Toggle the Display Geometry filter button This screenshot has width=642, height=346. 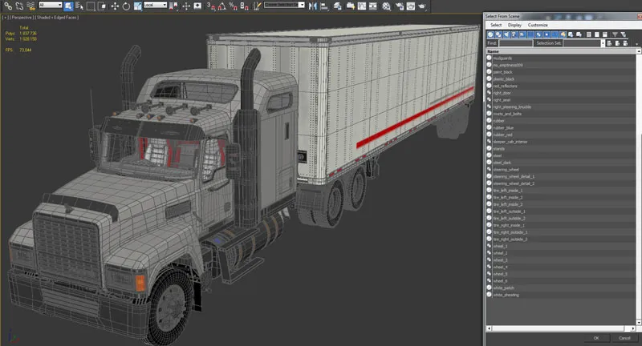(490, 34)
